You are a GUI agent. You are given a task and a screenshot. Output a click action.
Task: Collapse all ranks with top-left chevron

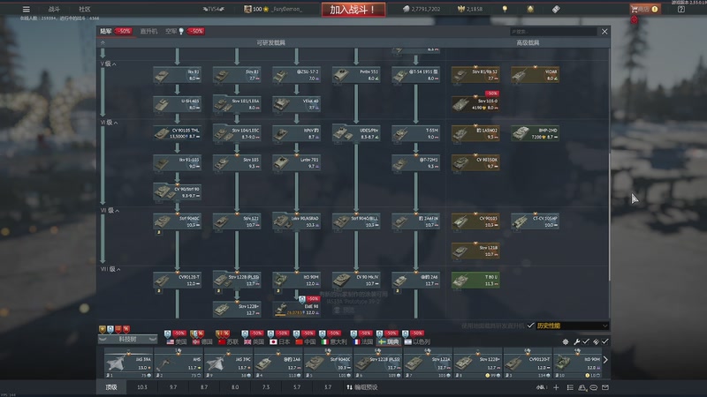click(103, 42)
